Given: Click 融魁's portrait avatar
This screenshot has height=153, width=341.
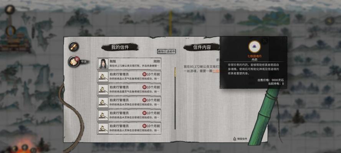Looking at the screenshot, I should coord(103,64).
